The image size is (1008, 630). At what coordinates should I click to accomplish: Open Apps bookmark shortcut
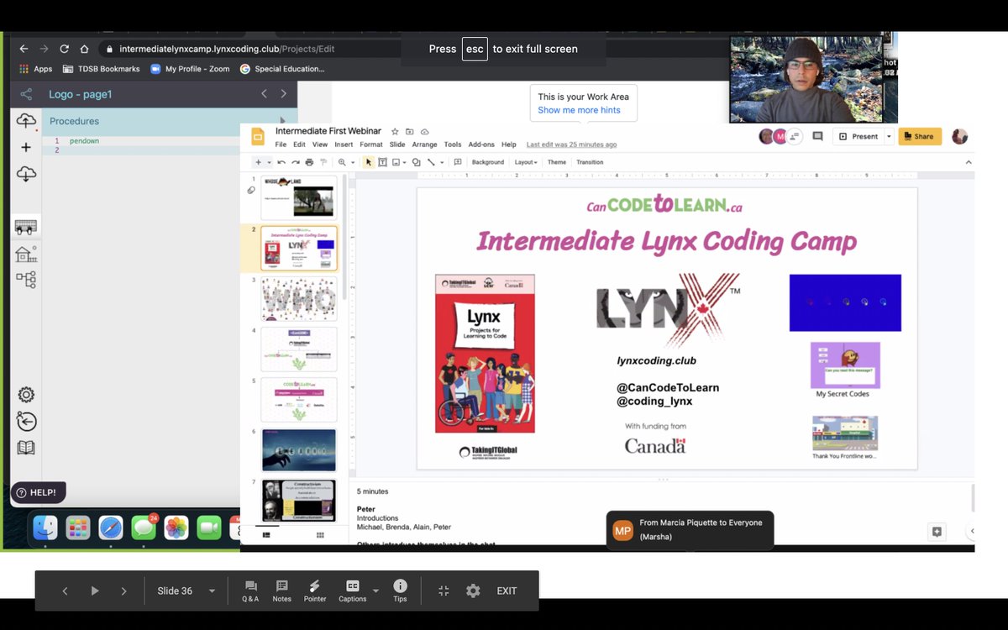pos(35,69)
